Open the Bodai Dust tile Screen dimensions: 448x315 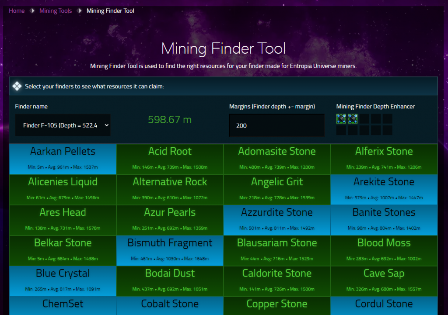[x=170, y=281]
